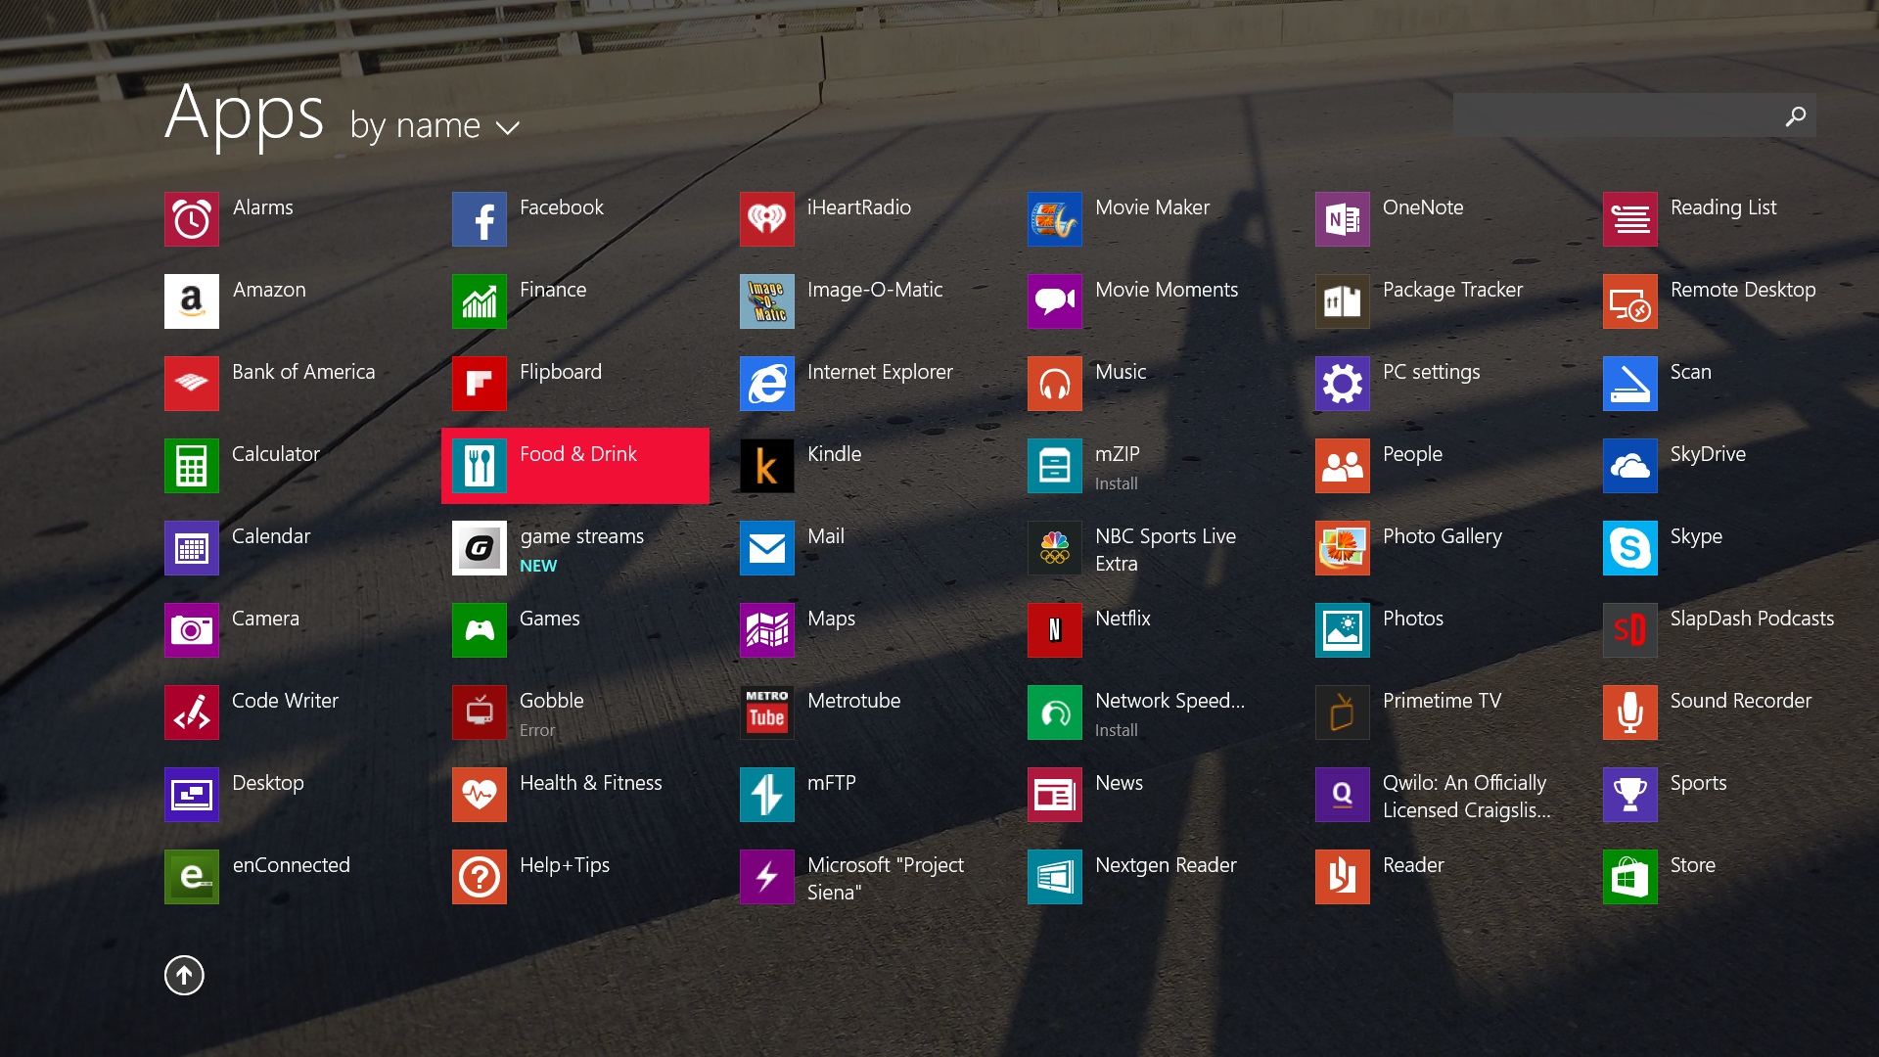The width and height of the screenshot is (1879, 1057).
Task: Click the Image-O-Matic label
Action: click(x=875, y=290)
